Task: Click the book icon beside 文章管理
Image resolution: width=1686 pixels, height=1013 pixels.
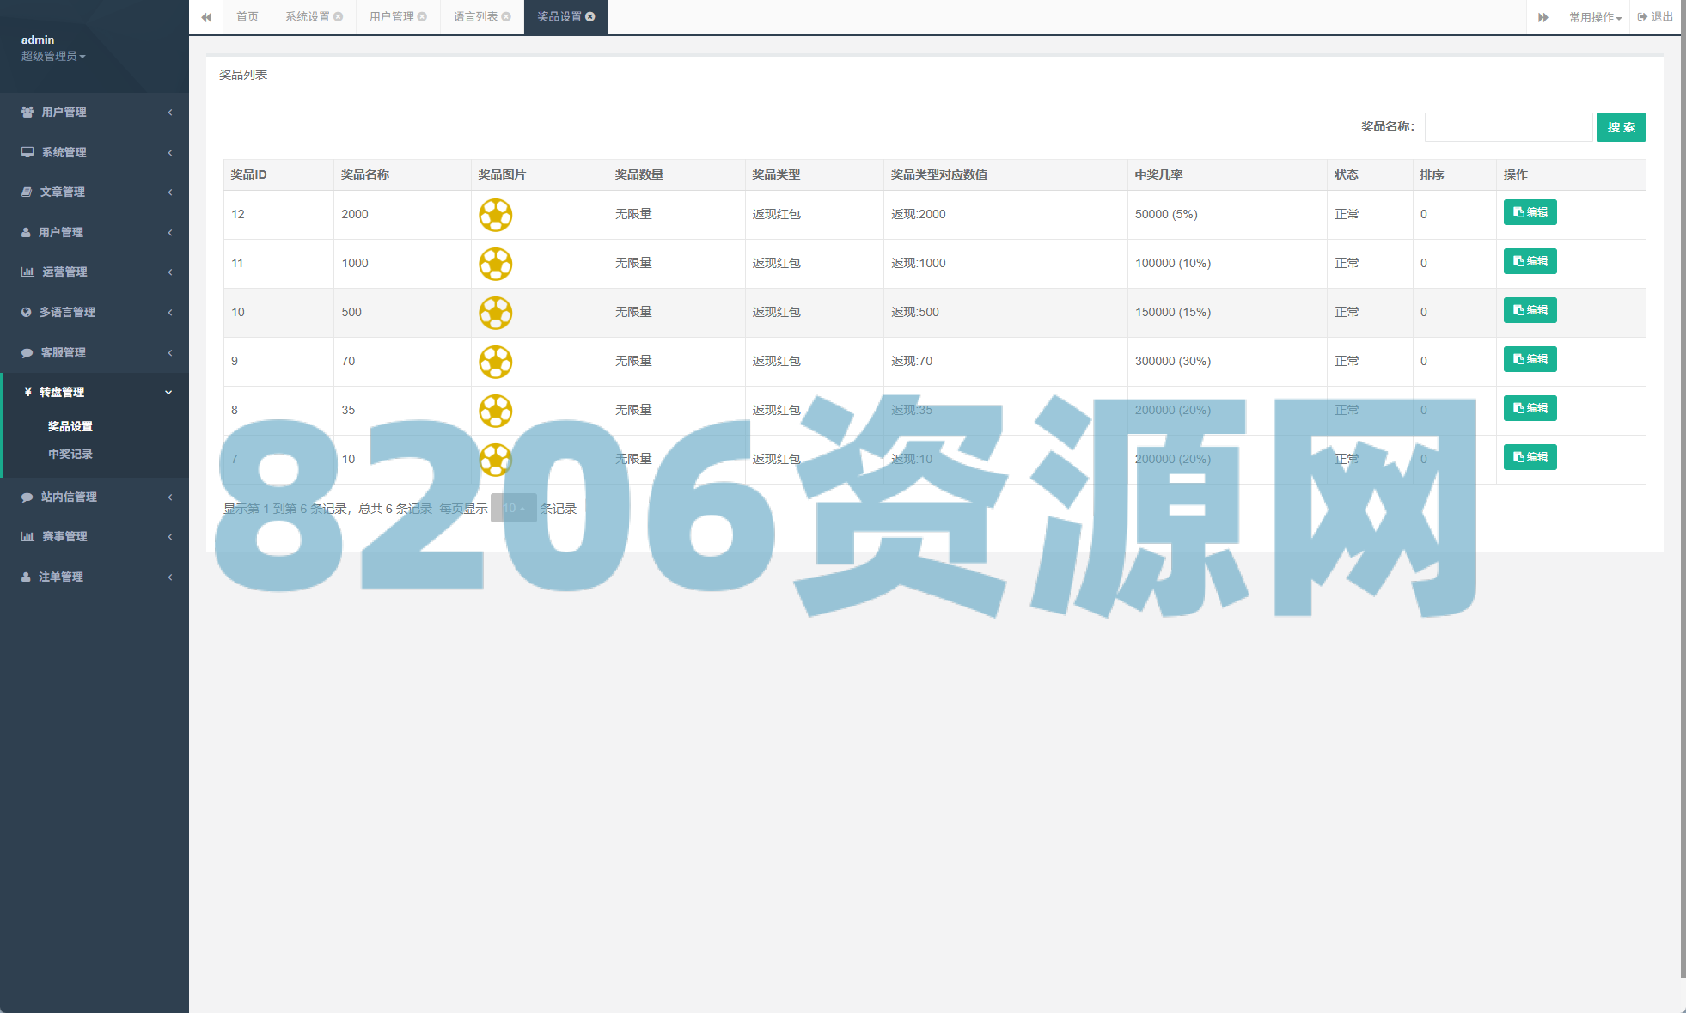Action: (27, 192)
